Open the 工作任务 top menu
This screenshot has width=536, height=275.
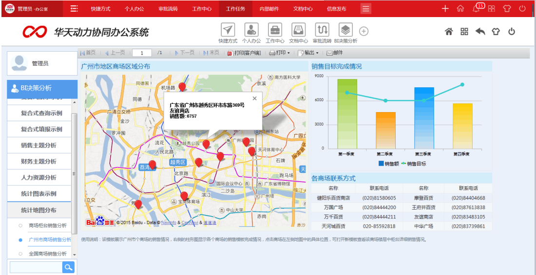pyautogui.click(x=235, y=9)
